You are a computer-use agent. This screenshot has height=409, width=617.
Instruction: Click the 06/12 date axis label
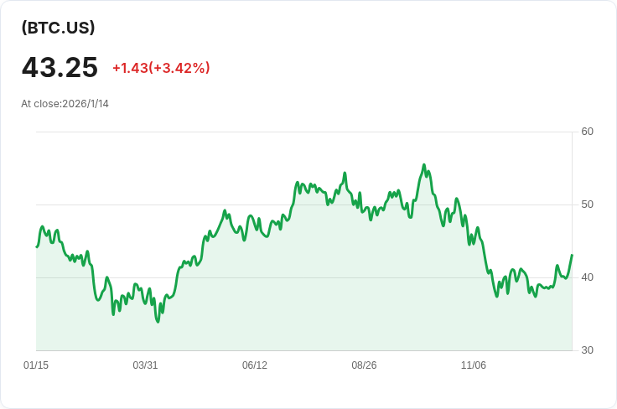point(255,365)
